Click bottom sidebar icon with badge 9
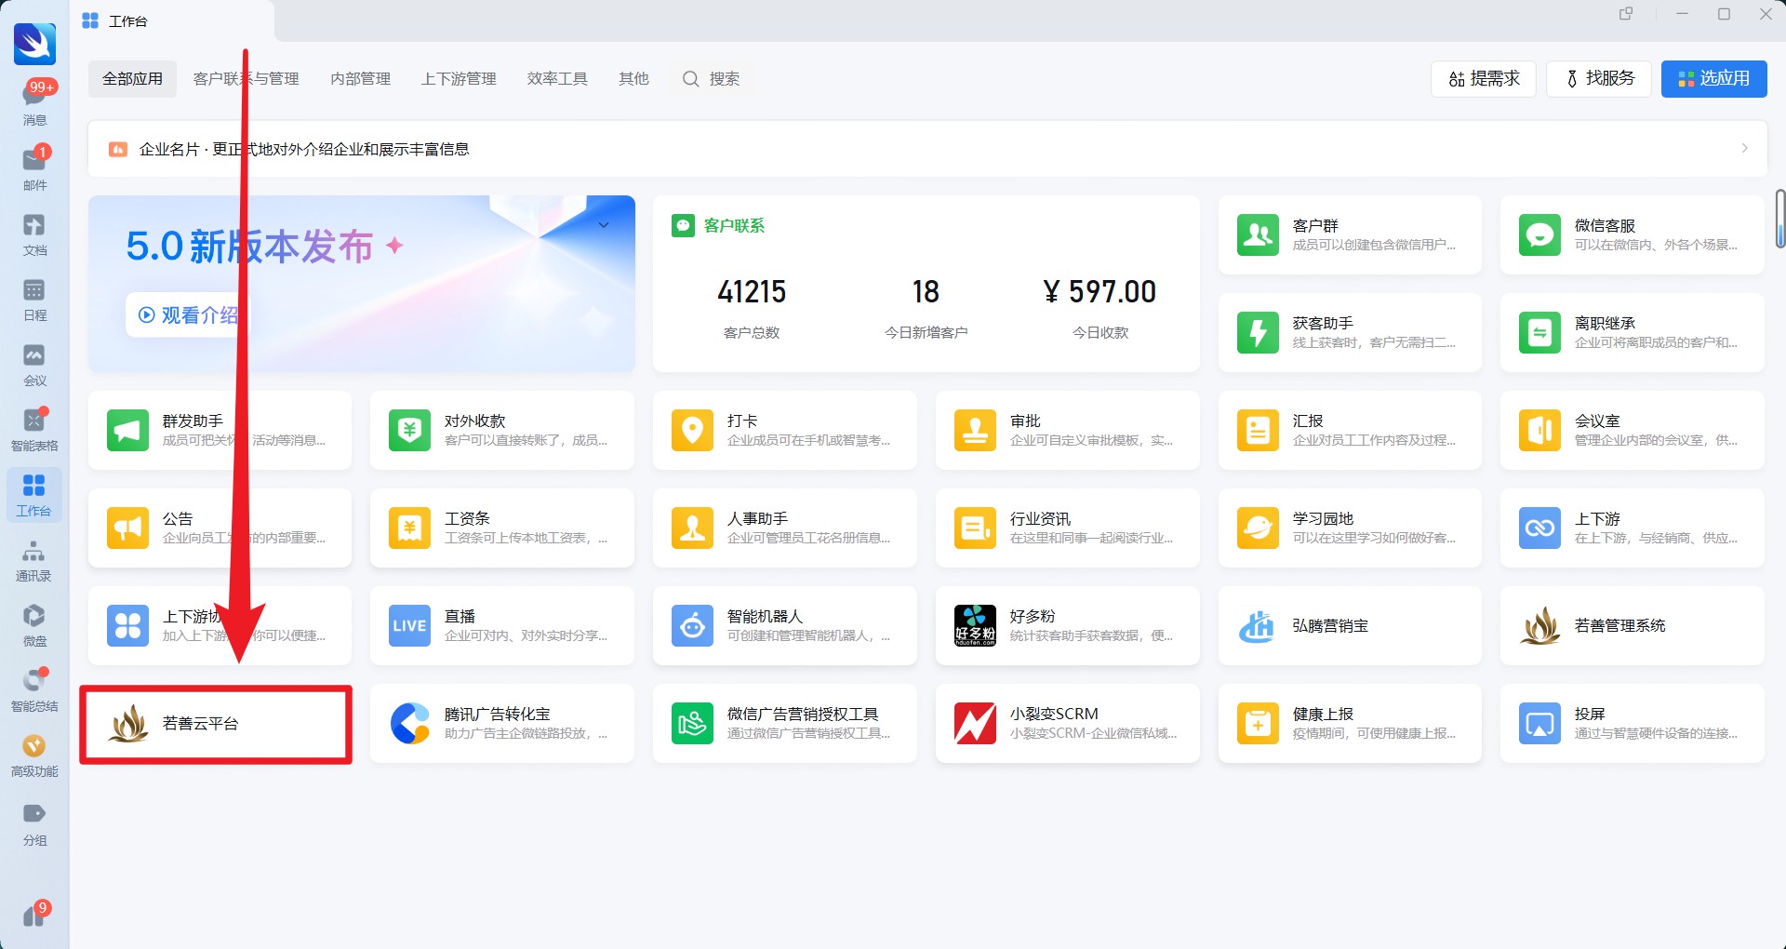 [x=35, y=915]
